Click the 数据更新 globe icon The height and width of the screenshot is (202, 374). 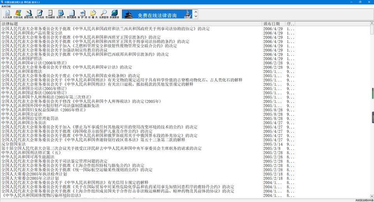[115, 14]
